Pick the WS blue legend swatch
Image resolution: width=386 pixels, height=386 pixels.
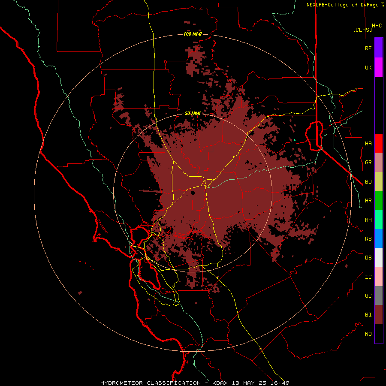coord(379,238)
